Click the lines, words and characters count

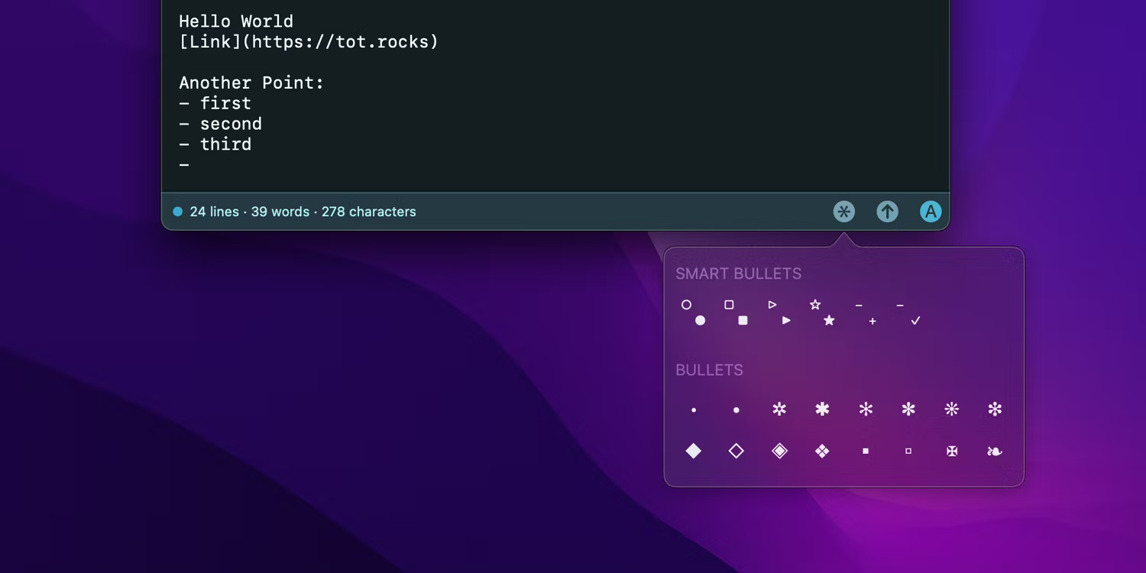click(x=303, y=212)
